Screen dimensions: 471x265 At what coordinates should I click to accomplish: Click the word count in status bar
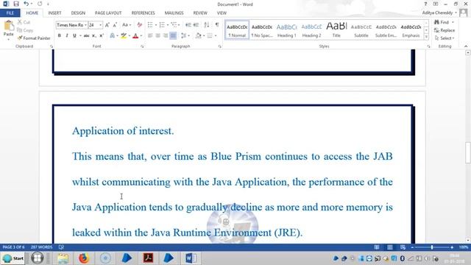(41, 247)
